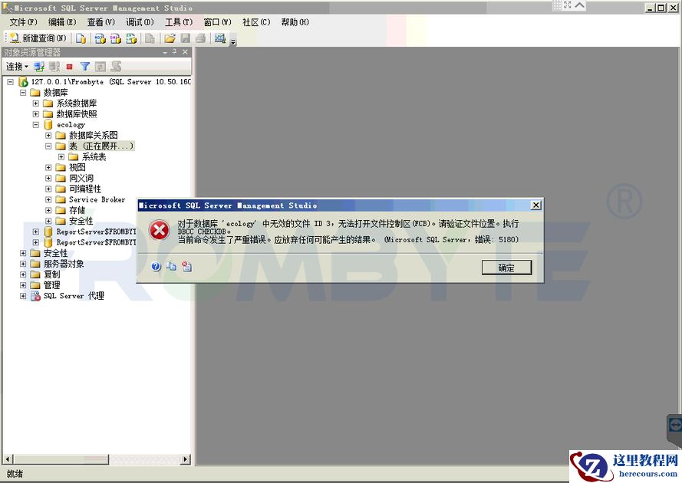Collapse the 数据库 folder node
682x483 pixels.
(x=23, y=93)
